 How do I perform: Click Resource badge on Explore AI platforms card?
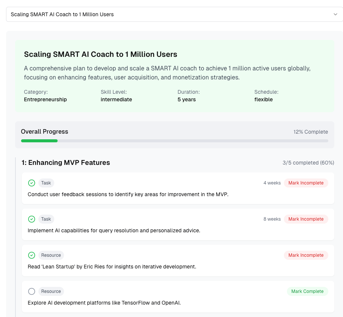(51, 291)
